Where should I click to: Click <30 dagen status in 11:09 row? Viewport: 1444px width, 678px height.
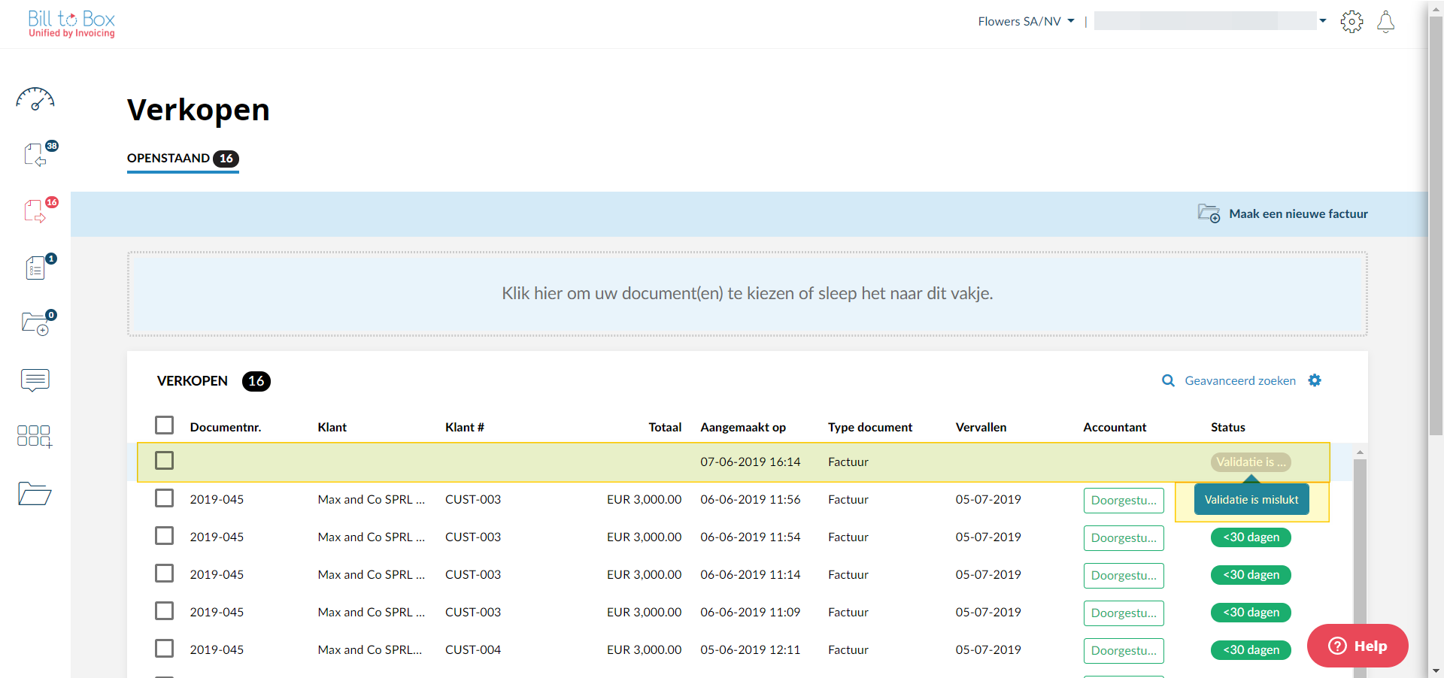coord(1251,613)
